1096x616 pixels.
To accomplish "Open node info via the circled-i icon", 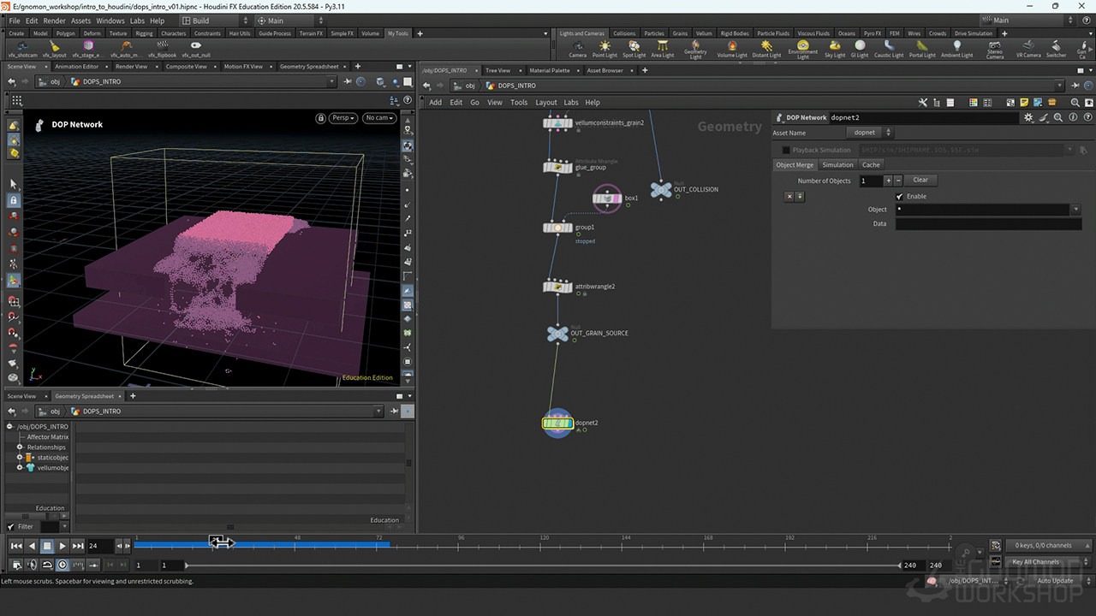I will pos(1073,117).
